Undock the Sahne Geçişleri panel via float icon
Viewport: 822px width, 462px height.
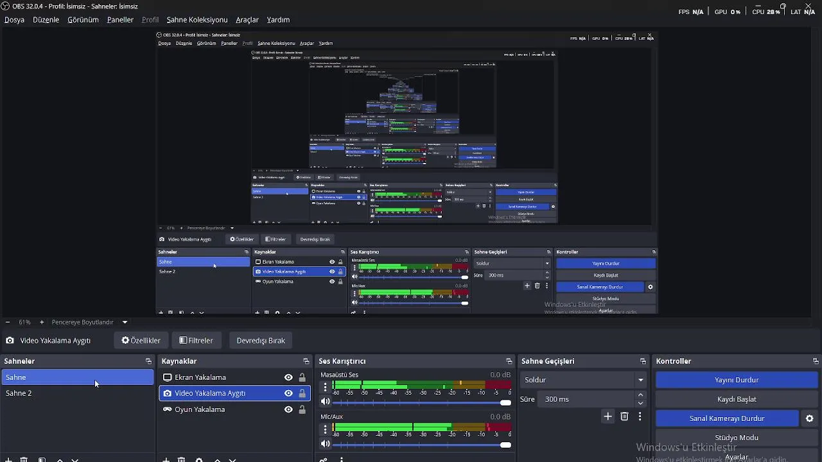coord(643,361)
